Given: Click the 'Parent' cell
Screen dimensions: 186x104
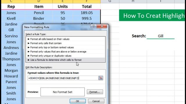Looking at the screenshot, I should click(x=11, y=82).
